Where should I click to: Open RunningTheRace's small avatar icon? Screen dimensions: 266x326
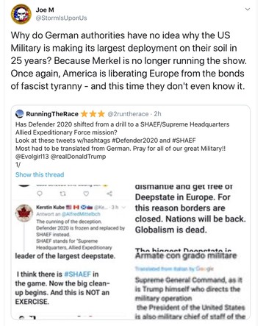[x=19, y=114]
